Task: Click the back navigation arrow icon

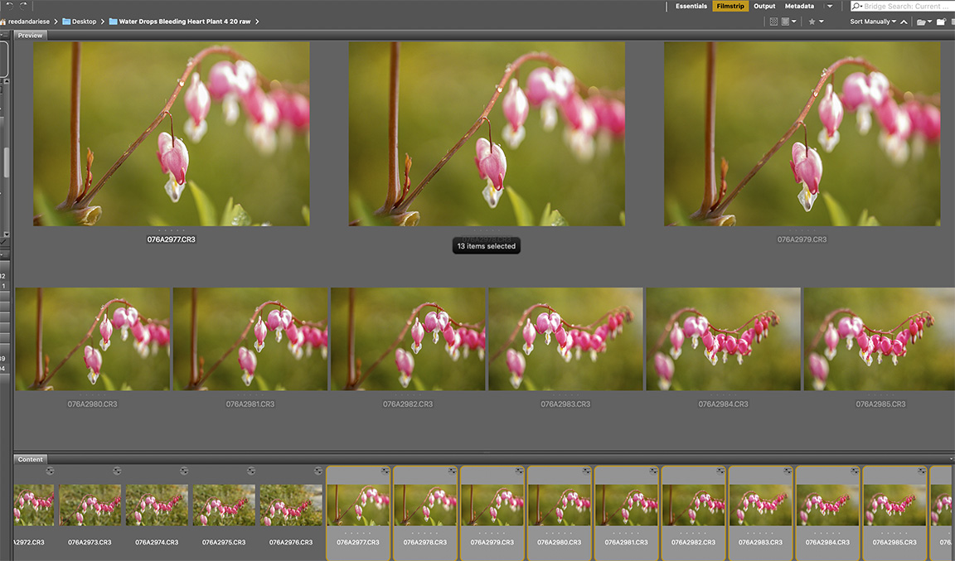Action: (x=10, y=6)
